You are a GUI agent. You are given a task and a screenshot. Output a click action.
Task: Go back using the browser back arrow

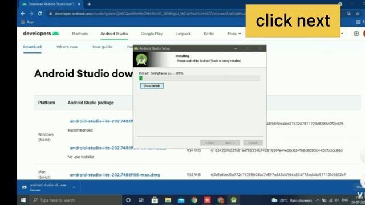tap(23, 14)
